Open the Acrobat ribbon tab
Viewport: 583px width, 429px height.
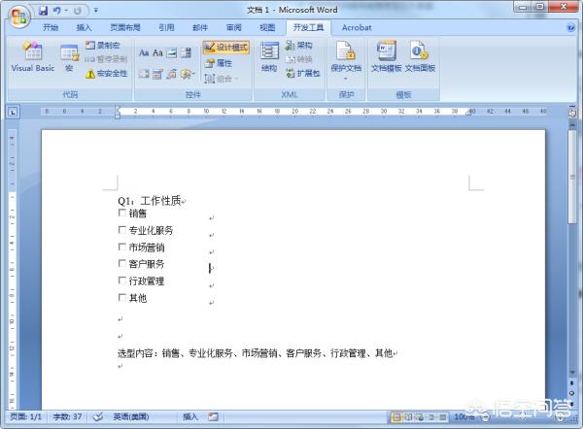[357, 28]
